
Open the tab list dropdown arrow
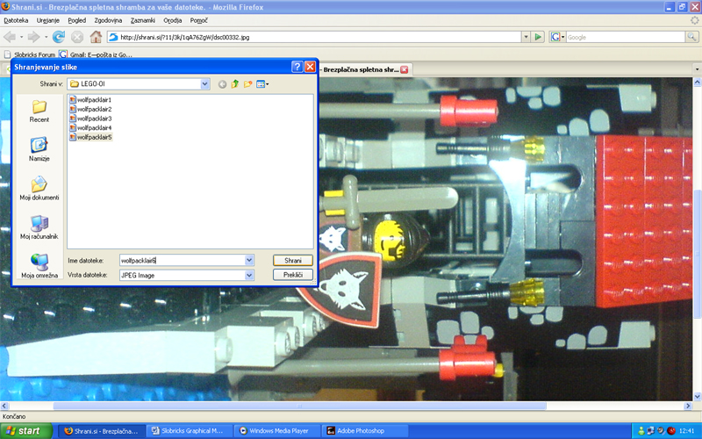click(x=697, y=69)
